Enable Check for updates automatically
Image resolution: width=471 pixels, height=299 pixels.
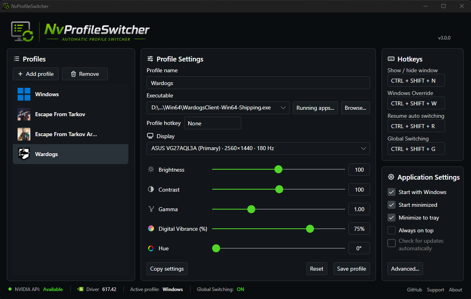[x=392, y=243]
